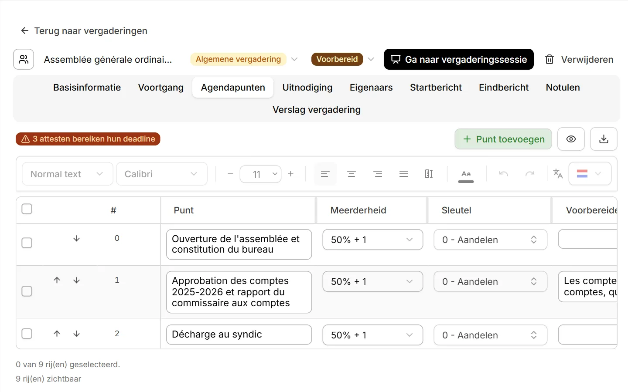This screenshot has height=392, width=628.
Task: Open Meerderheid dropdown for row 1
Action: point(373,281)
